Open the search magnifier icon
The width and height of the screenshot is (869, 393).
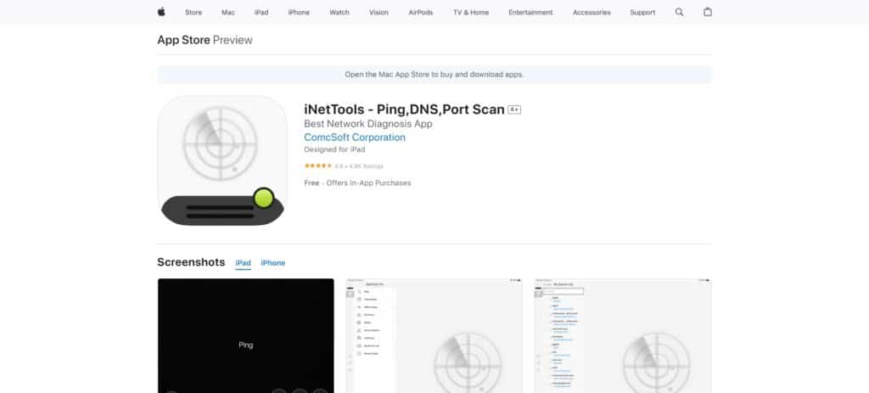coord(679,12)
